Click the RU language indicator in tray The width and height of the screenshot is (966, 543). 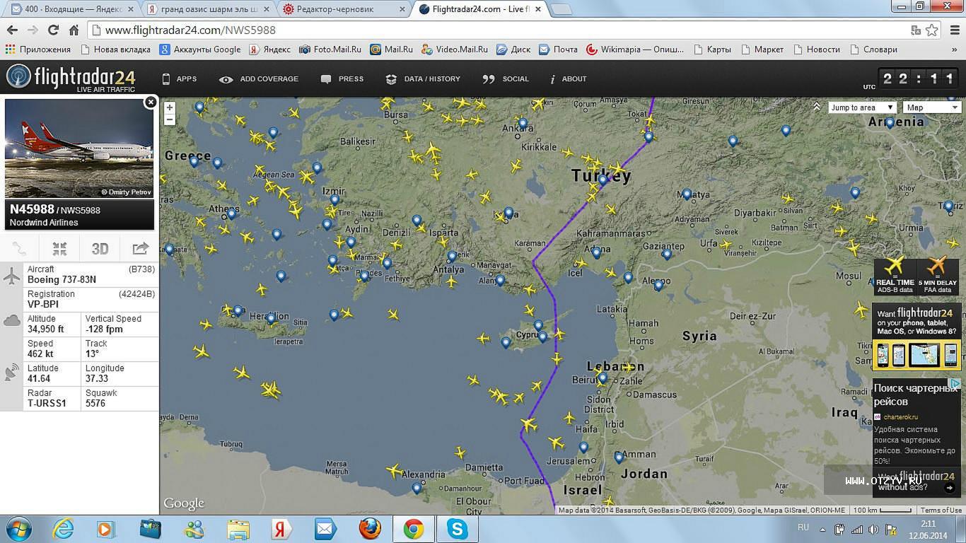coord(803,527)
